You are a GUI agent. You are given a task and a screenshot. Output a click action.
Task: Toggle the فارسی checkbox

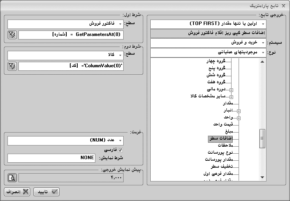120,150
